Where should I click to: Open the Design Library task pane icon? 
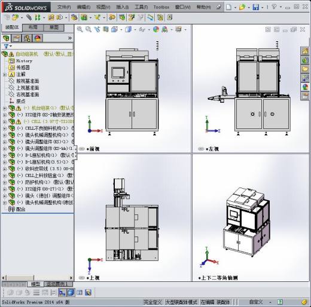(305, 60)
